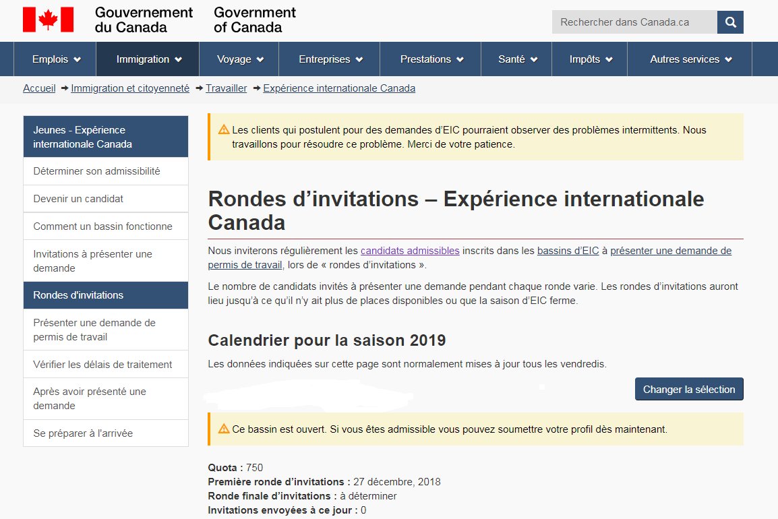Image resolution: width=778 pixels, height=519 pixels.
Task: Select 'Vérifier les délais de traitement' in sidebar
Action: click(x=106, y=364)
